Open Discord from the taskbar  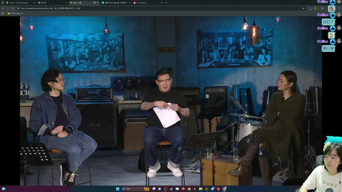212,189
